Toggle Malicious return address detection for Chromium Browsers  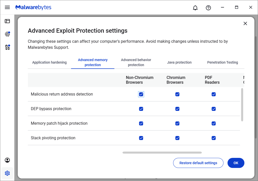click(x=177, y=94)
